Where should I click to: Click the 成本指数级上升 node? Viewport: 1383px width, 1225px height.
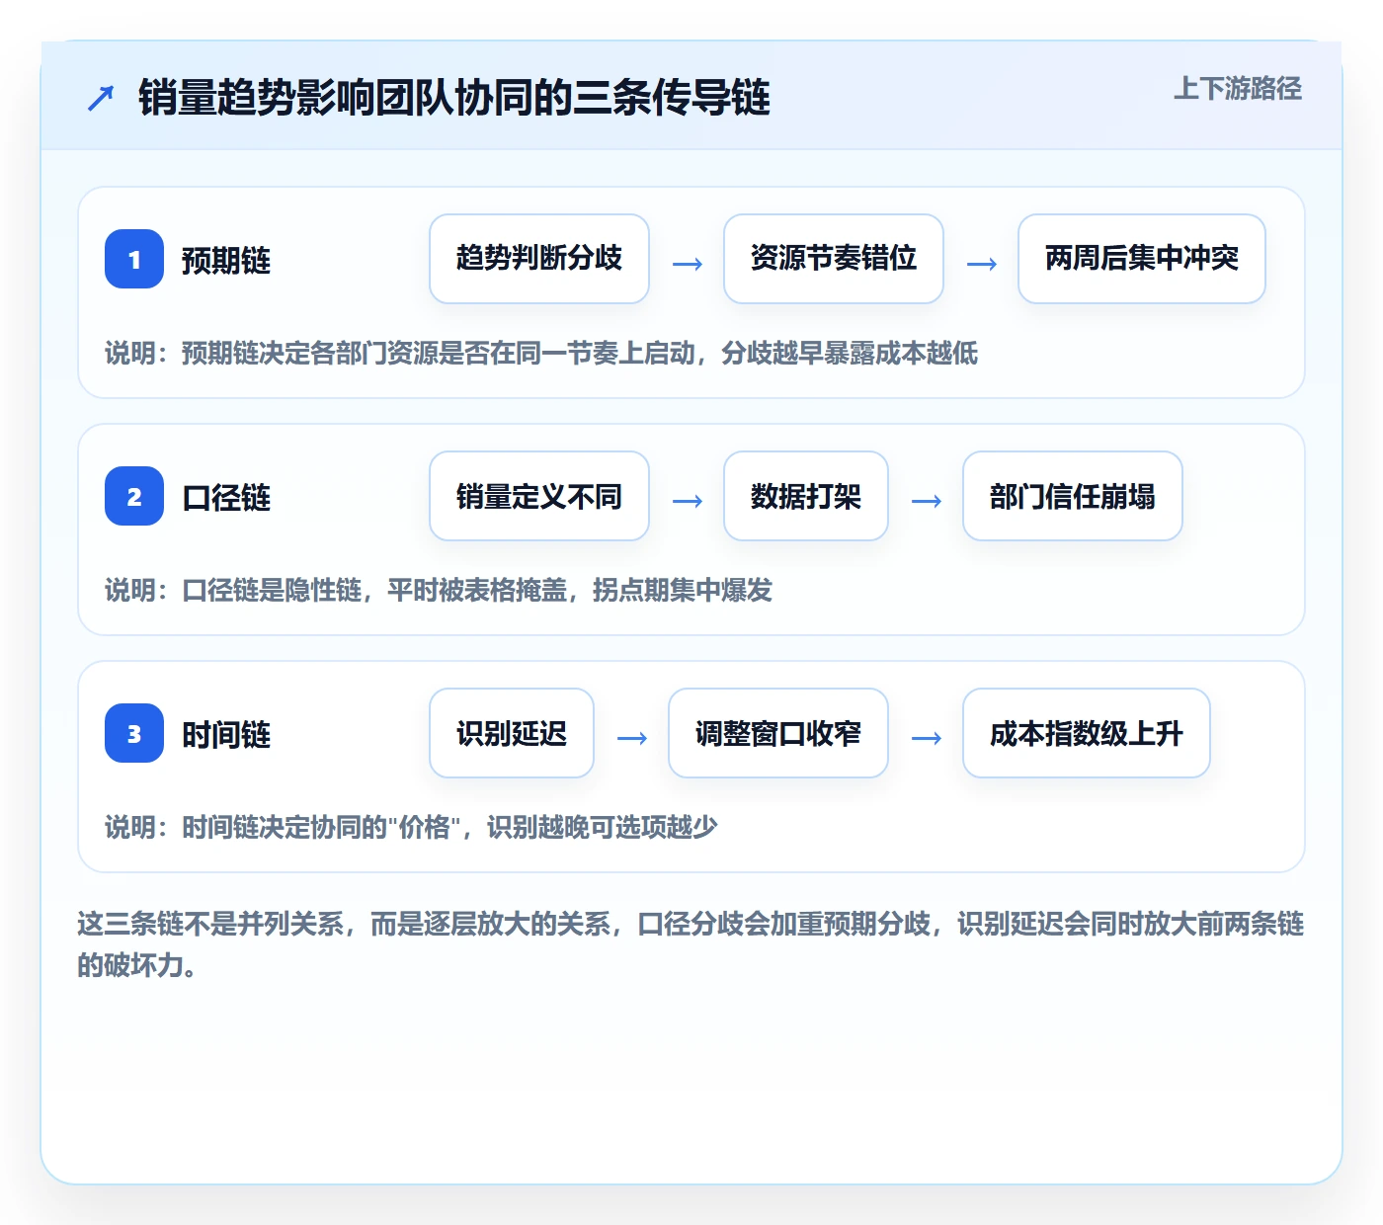[1087, 733]
